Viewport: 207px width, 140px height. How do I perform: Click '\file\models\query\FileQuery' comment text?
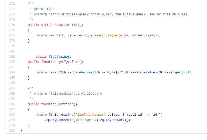click(75, 94)
